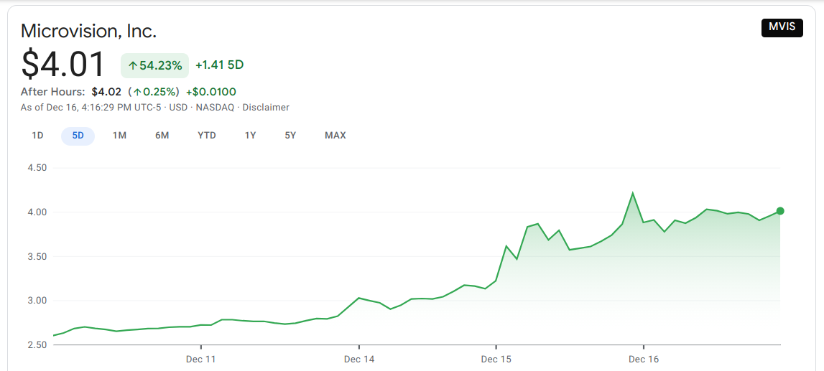Click the Dec 14 axis label
The width and height of the screenshot is (824, 371).
pos(359,359)
